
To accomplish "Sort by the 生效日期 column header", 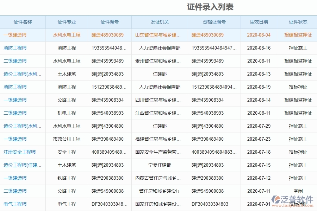I will [x=259, y=22].
